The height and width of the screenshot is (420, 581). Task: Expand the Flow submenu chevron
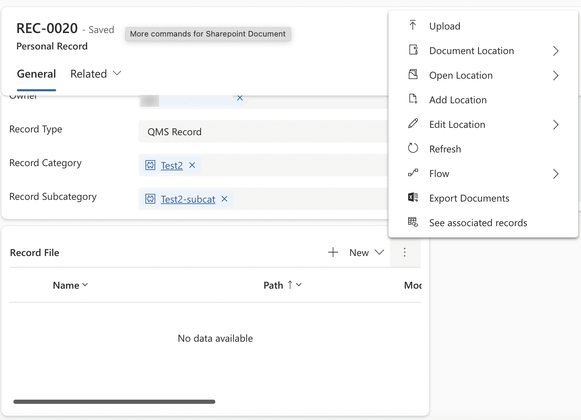pos(556,174)
